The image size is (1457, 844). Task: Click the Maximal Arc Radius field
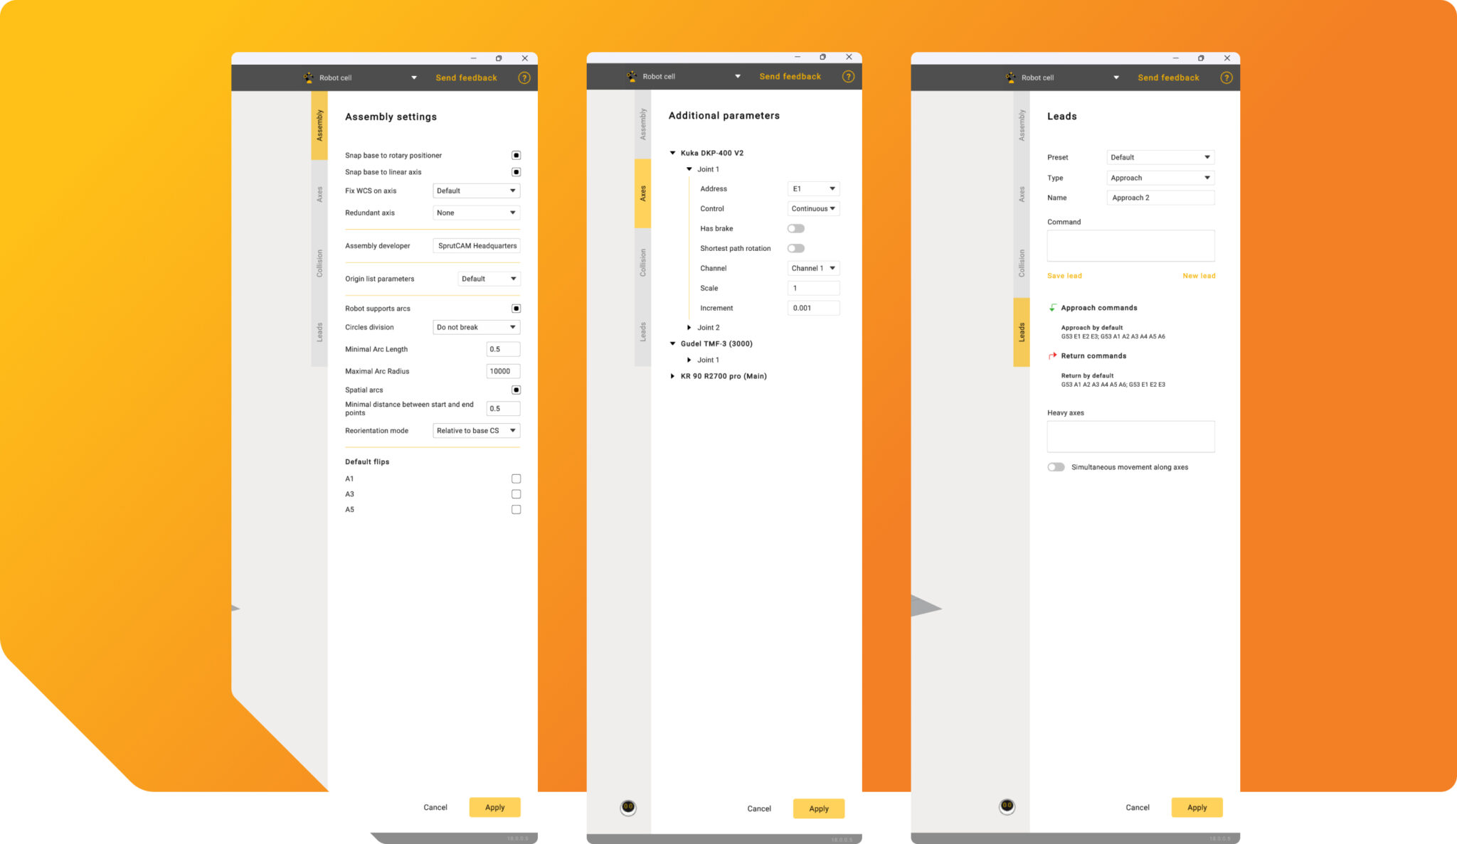click(503, 371)
